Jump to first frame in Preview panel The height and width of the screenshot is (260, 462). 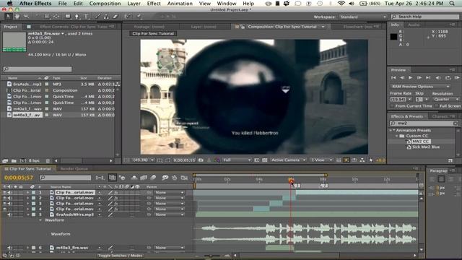(x=393, y=77)
